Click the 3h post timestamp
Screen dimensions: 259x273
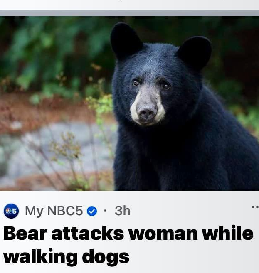tap(123, 211)
